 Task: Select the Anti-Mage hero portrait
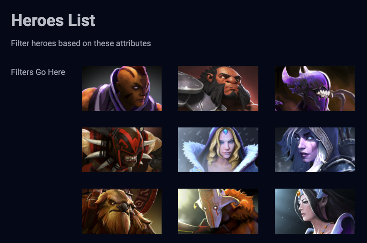tap(121, 88)
